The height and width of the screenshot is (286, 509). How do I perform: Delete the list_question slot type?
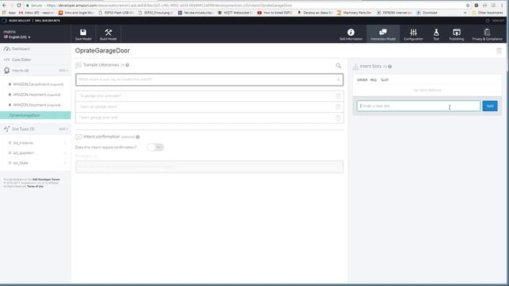pos(65,153)
